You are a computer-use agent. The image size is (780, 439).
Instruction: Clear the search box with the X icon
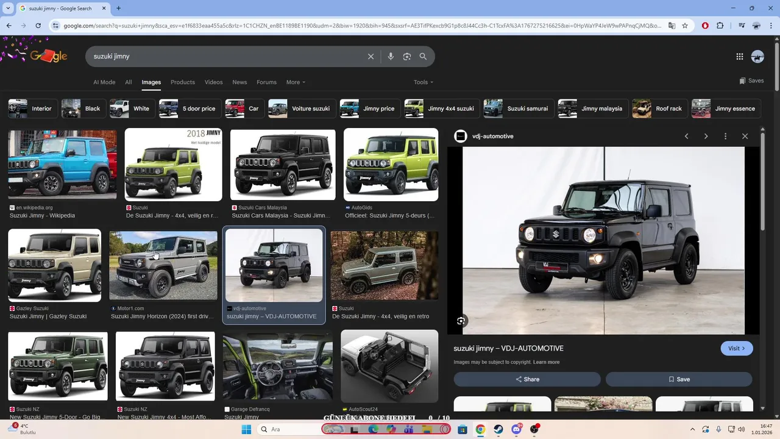pos(370,56)
